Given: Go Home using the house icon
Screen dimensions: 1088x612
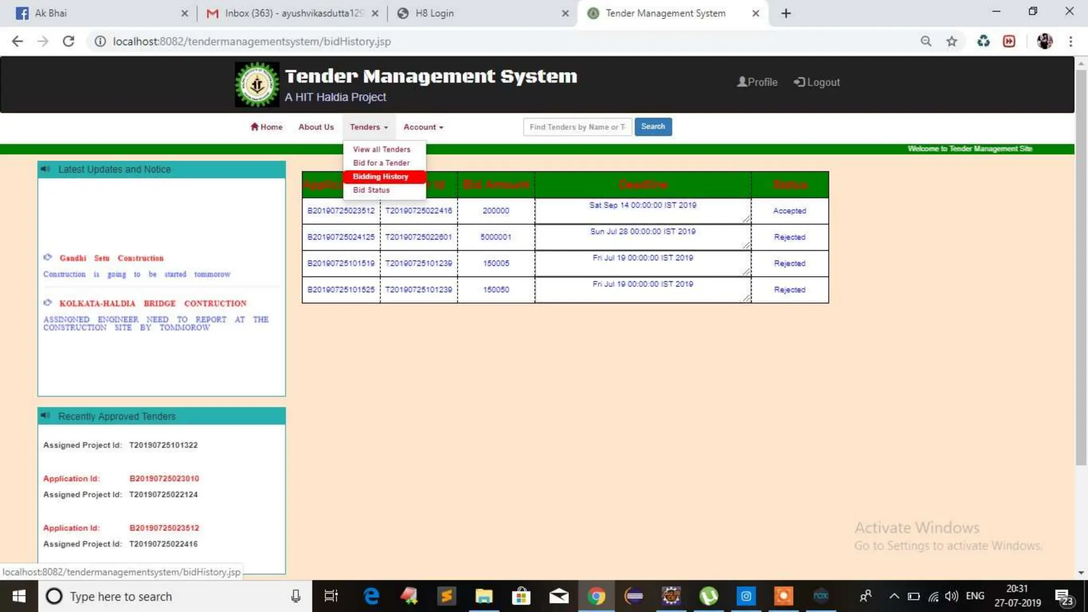Looking at the screenshot, I should 254,126.
